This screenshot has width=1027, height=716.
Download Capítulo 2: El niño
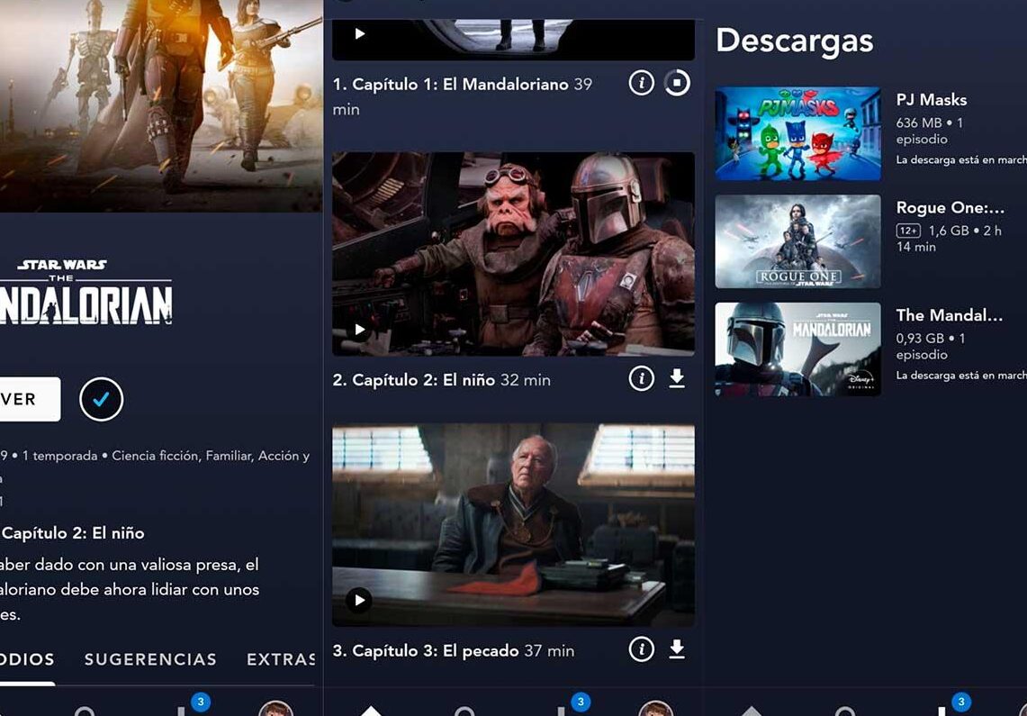tap(677, 378)
